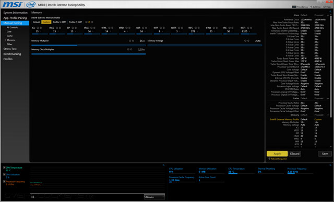Image resolution: width=334 pixels, height=202 pixels.
Task: Click the Intel logo in the title bar
Action: (31, 4)
